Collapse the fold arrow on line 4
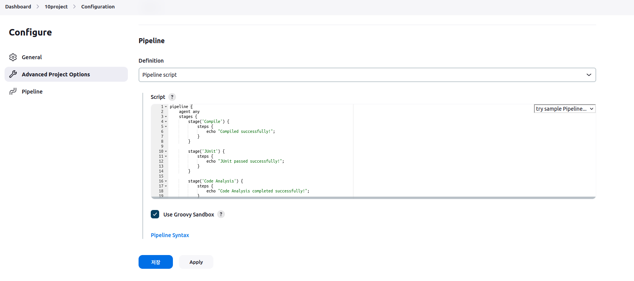 coord(166,122)
